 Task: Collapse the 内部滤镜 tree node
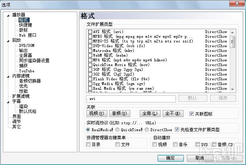[8, 76]
